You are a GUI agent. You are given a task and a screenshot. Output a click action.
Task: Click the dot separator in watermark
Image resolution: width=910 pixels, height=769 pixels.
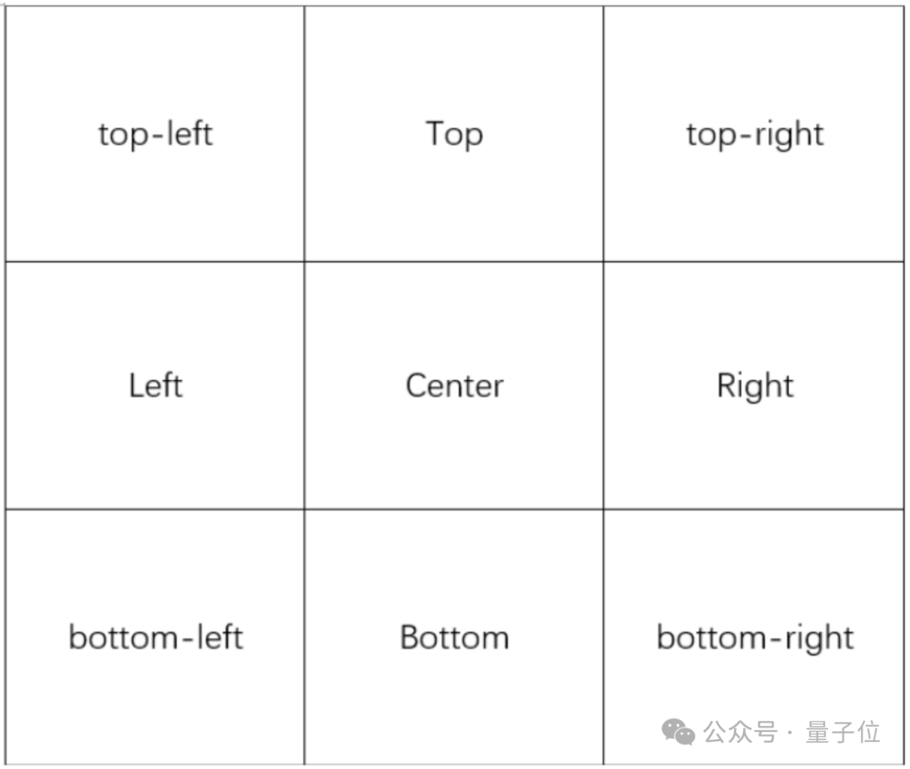tap(790, 733)
